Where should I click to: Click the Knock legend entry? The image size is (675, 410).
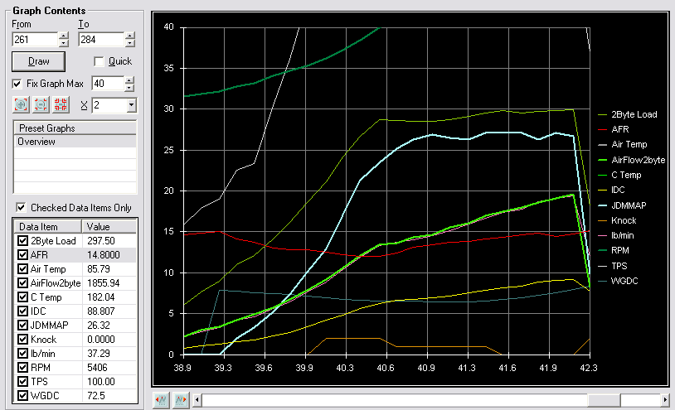(x=617, y=220)
